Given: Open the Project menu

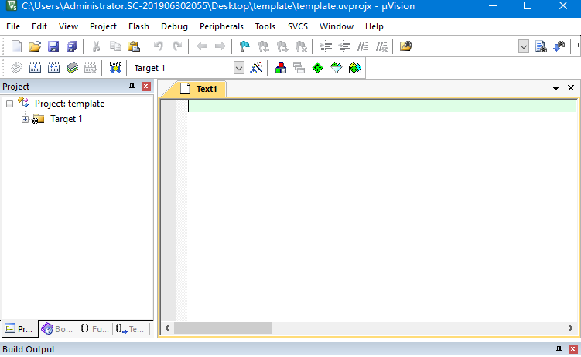Looking at the screenshot, I should click(103, 26).
